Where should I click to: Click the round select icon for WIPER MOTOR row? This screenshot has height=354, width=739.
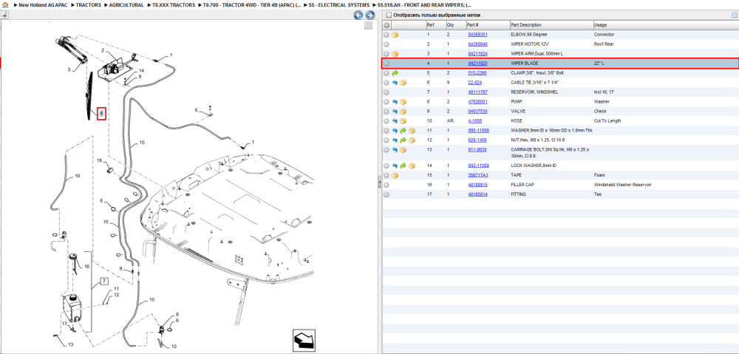(x=386, y=44)
